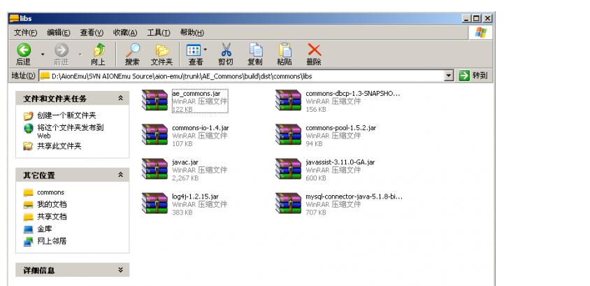Viewport: 590px width, 286px height.
Task: Select the commons-pool-1.5.2.jar archive icon
Action: coord(288,134)
